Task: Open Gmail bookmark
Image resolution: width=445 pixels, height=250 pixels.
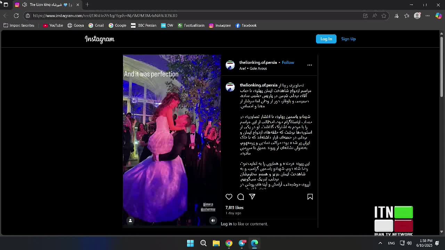Action: coord(96,25)
